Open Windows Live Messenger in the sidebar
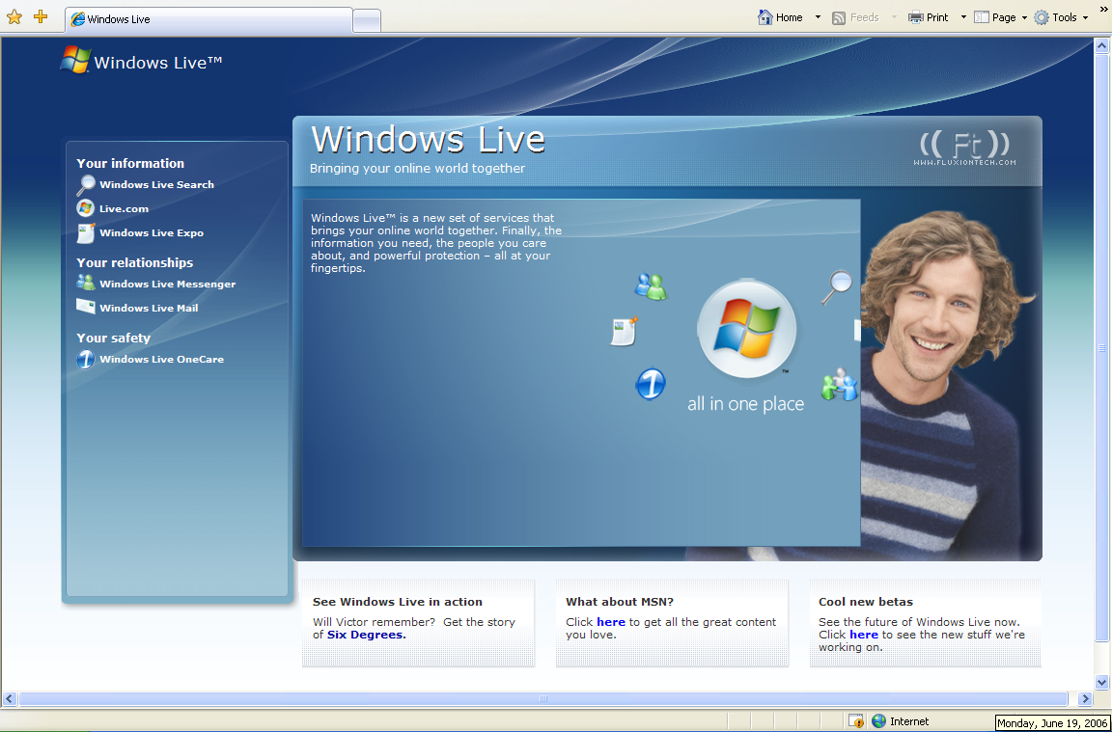 click(x=167, y=284)
